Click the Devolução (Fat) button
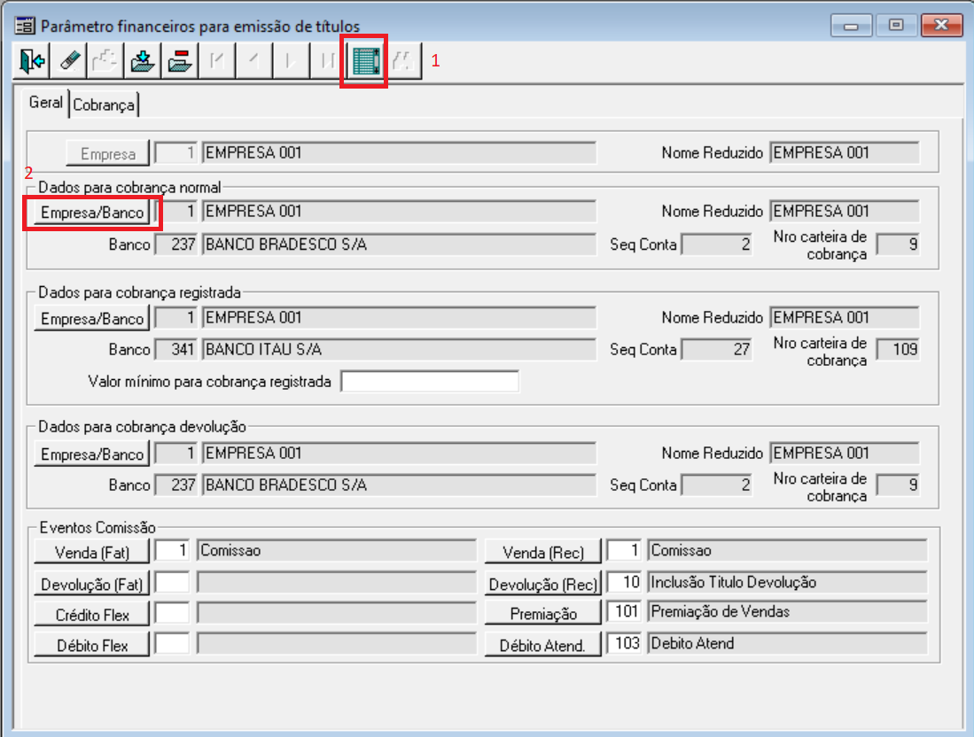974x737 pixels. pos(92,584)
